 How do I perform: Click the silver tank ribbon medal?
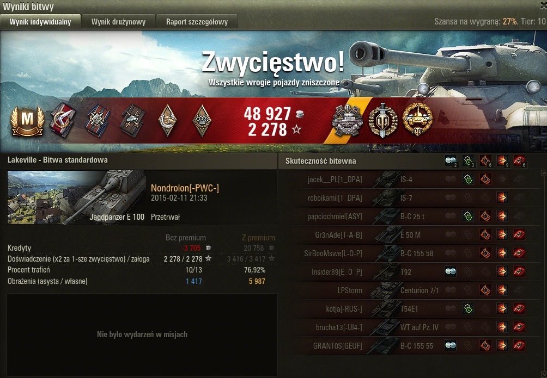pos(346,120)
